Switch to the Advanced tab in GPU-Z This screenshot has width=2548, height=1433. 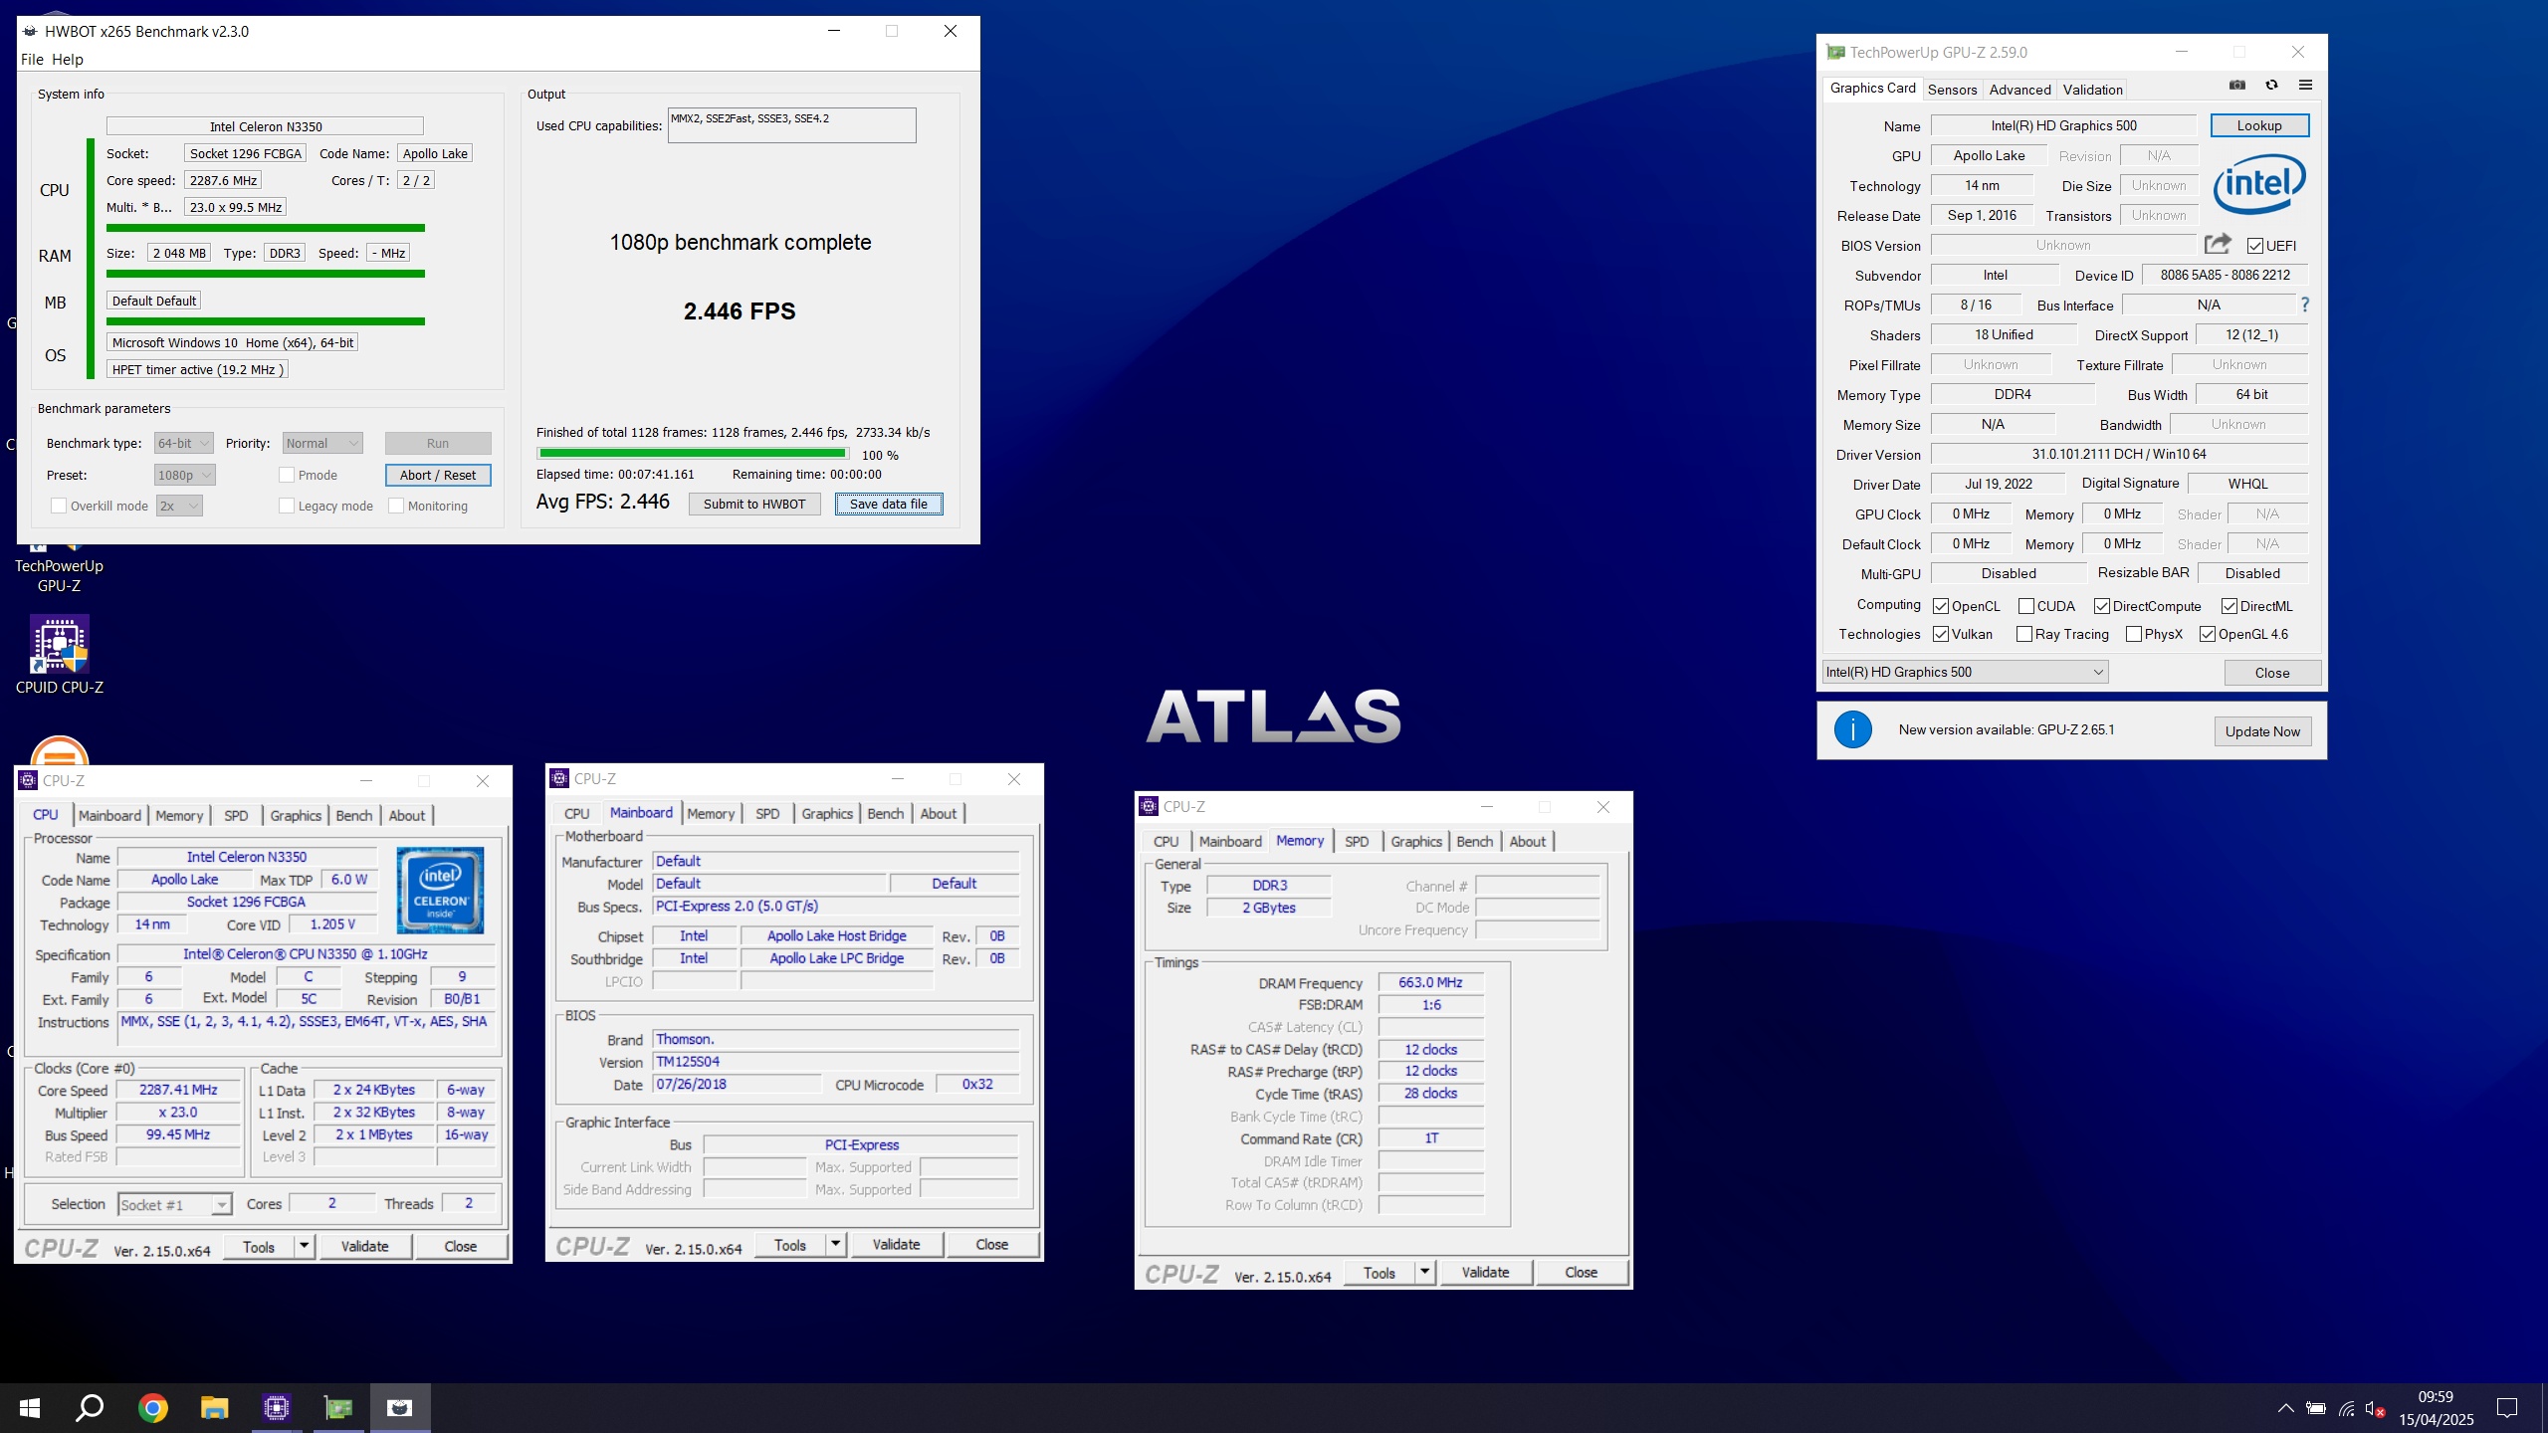coord(2019,89)
